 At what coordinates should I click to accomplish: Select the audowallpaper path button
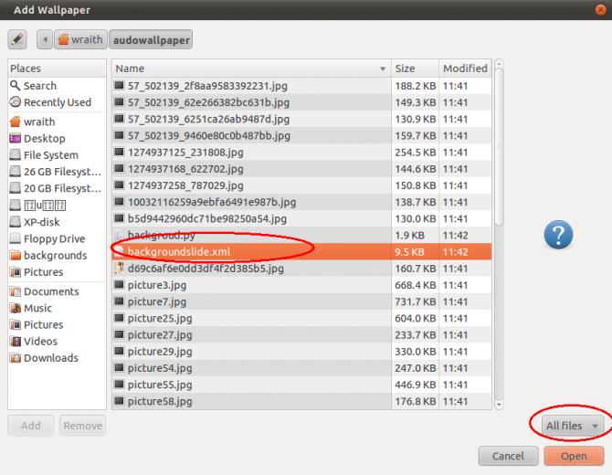[151, 39]
